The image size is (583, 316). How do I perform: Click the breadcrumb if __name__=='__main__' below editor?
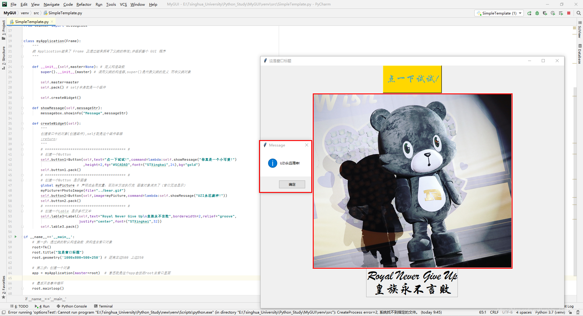coord(46,299)
